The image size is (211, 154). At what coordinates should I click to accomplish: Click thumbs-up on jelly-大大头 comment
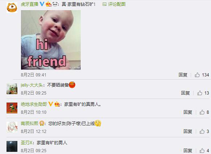199,93
